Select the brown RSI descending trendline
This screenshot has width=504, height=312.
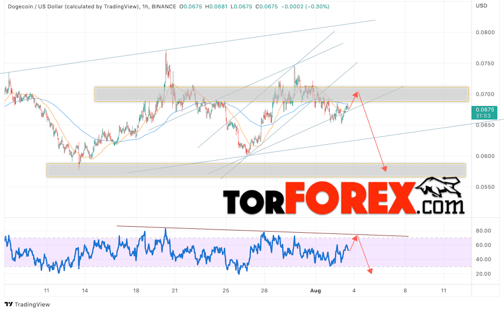pos(262,231)
